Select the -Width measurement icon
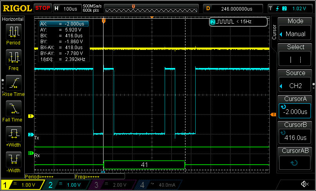This screenshot has height=191, width=316. pyautogui.click(x=14, y=160)
